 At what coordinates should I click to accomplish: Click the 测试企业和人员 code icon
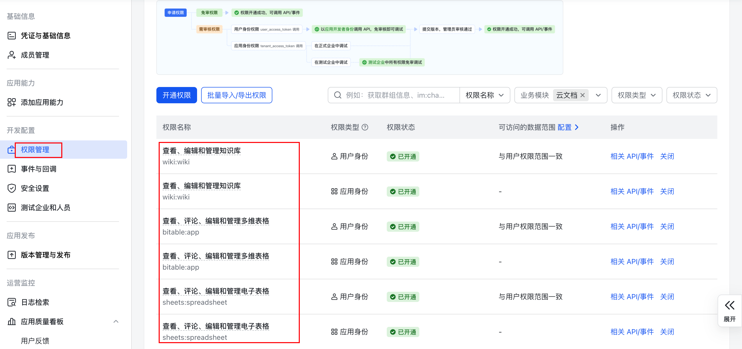(11, 208)
